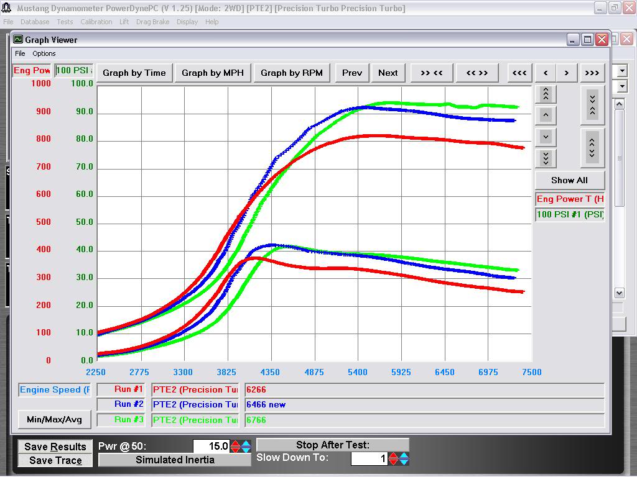Click the Next button

point(388,73)
